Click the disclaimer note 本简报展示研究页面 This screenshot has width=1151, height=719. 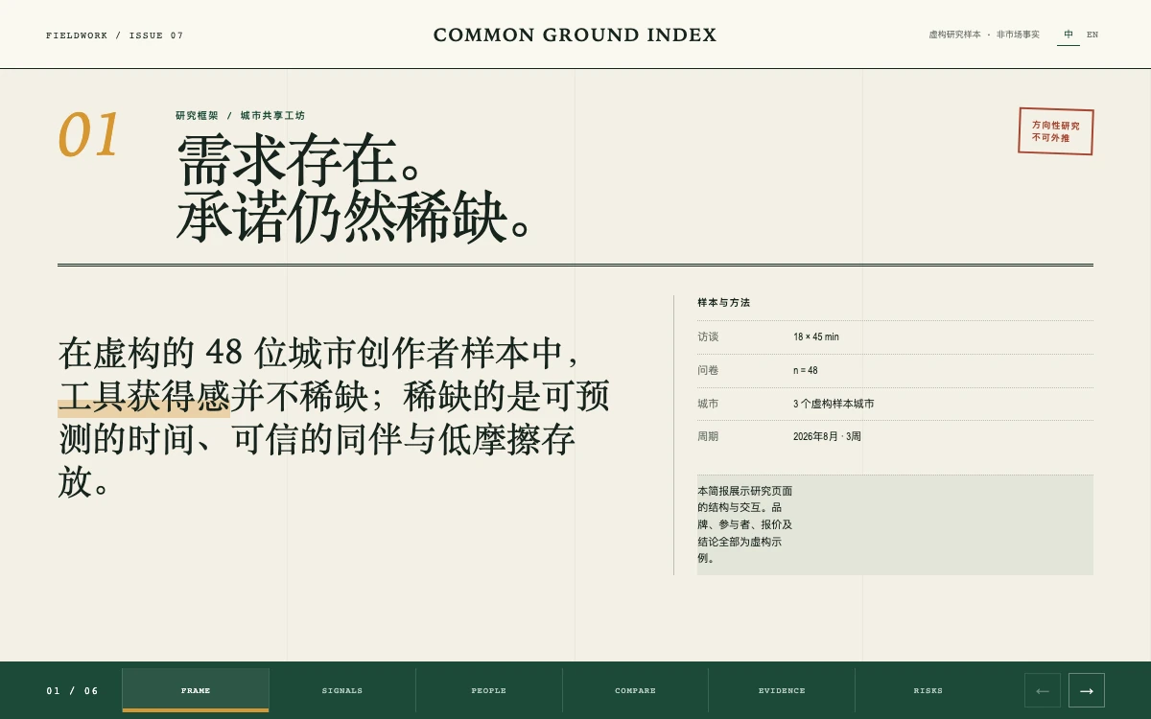895,524
